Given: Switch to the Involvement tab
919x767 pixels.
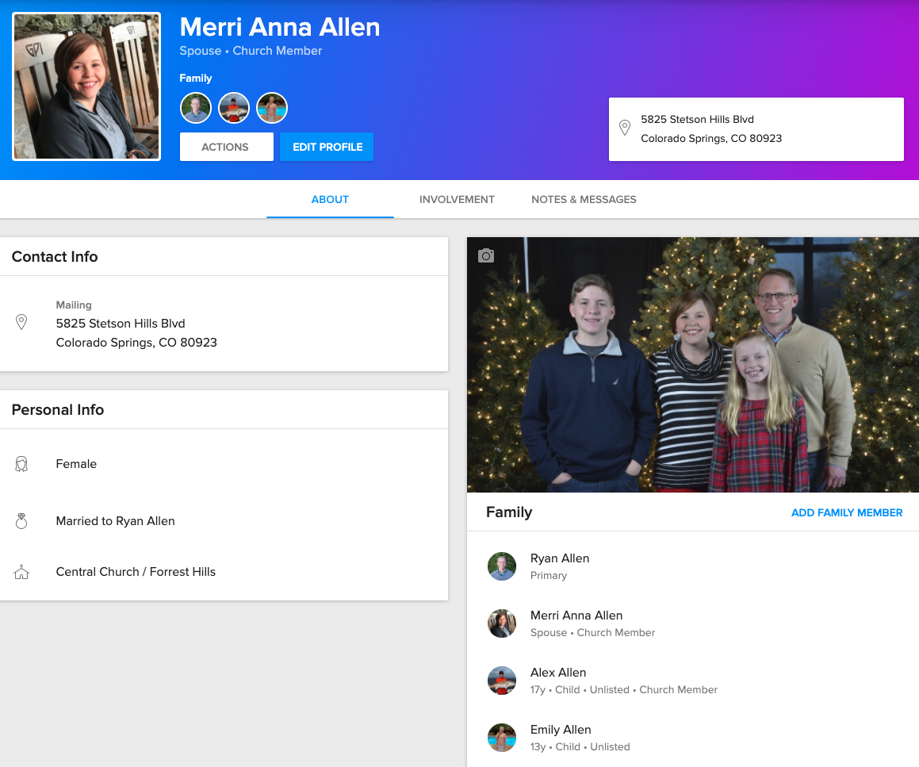Looking at the screenshot, I should [457, 199].
